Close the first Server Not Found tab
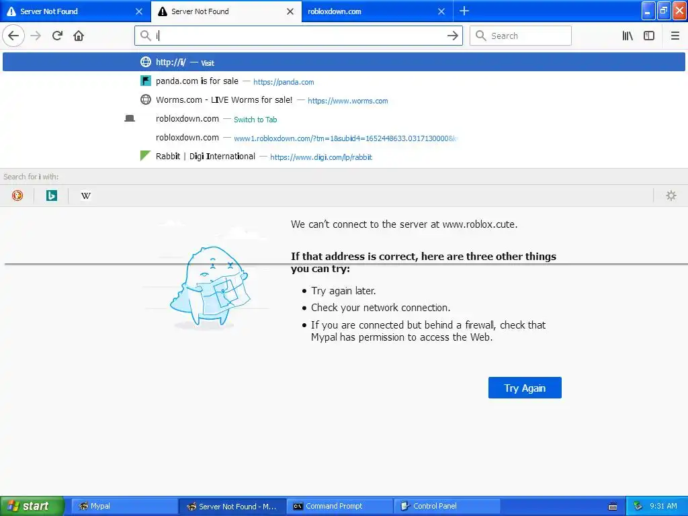 [139, 11]
